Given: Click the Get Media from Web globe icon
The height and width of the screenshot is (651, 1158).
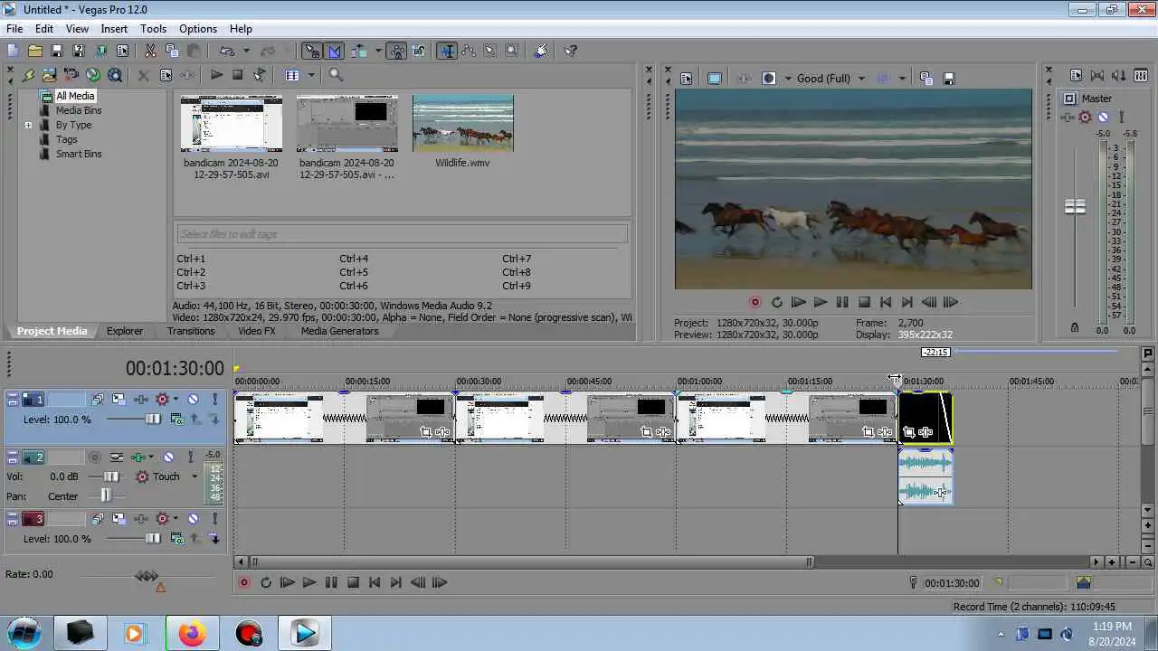Looking at the screenshot, I should [93, 75].
